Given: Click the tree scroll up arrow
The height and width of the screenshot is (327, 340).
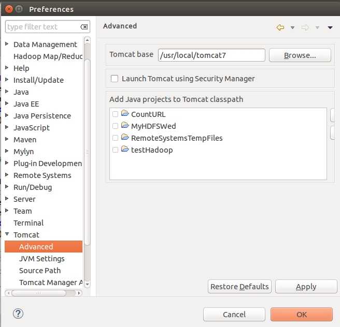Looking at the screenshot, I should coord(87,40).
